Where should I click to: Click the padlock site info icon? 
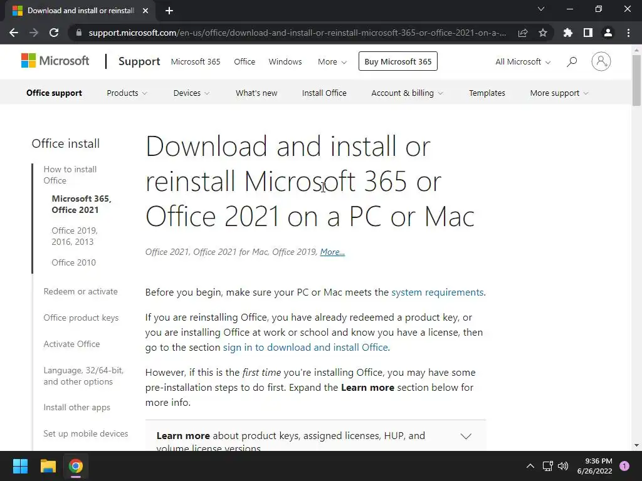tap(79, 33)
